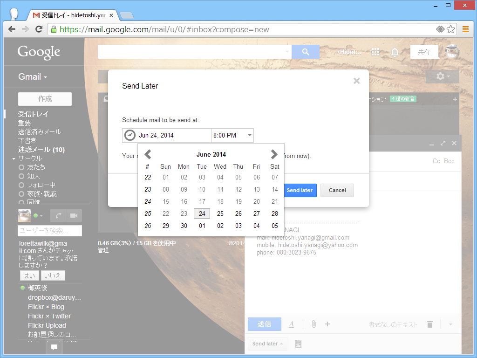
Task: Click the extension icon in the address bar
Action: tap(440, 29)
